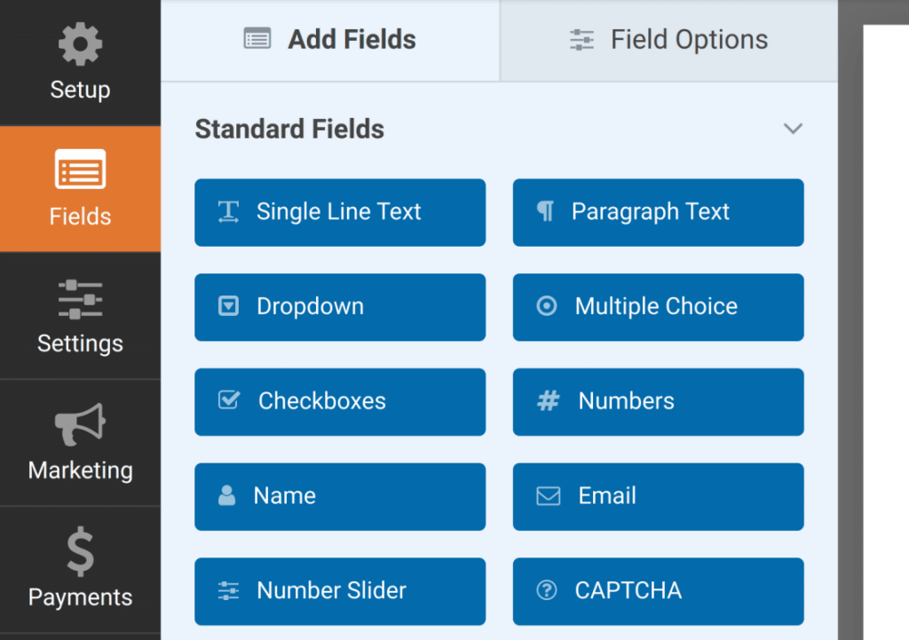This screenshot has width=909, height=640.
Task: Click the Numbers hash icon
Action: point(548,401)
